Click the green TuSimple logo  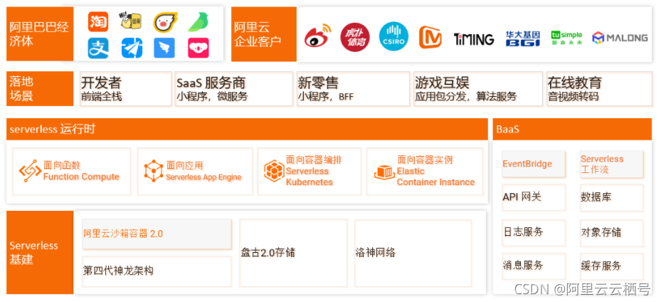pos(566,38)
